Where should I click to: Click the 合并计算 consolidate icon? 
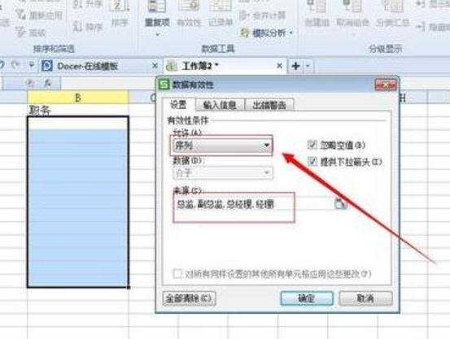263,15
